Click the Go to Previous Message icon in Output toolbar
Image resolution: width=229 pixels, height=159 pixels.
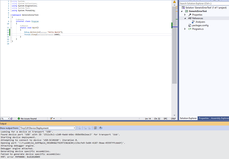[85, 128]
